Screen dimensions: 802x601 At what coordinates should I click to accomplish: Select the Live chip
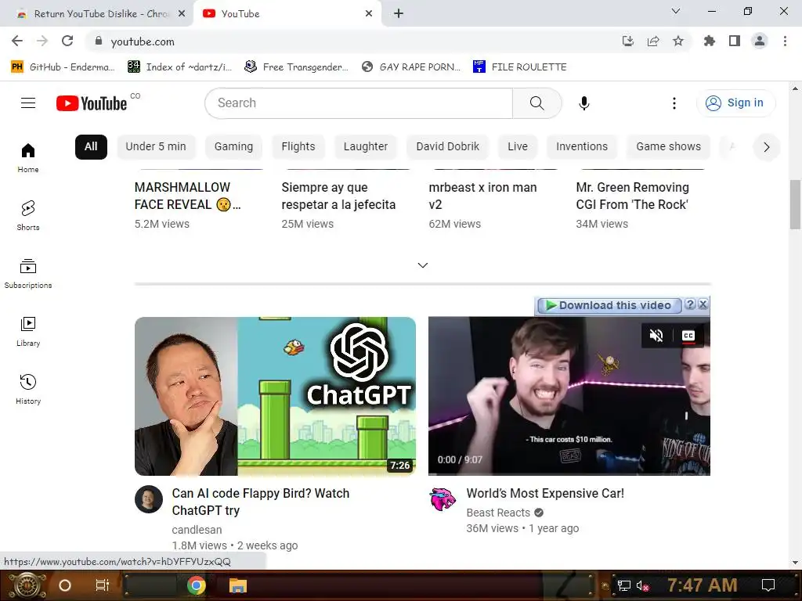click(x=518, y=146)
